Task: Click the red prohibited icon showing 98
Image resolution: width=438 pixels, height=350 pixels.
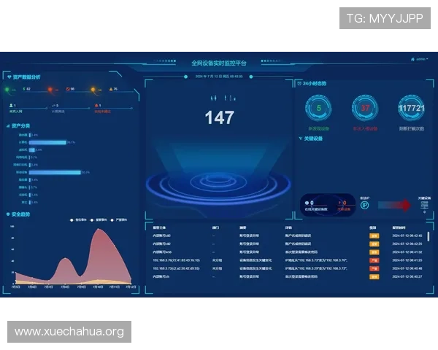Action: point(67,89)
